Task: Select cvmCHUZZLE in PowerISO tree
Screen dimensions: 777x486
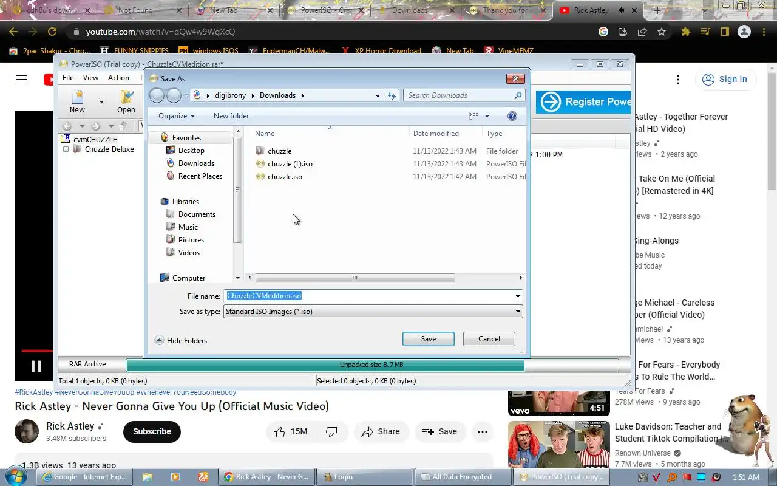Action: tap(95, 139)
